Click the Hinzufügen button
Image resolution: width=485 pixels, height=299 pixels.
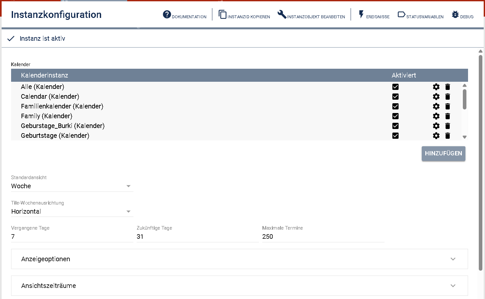click(443, 153)
